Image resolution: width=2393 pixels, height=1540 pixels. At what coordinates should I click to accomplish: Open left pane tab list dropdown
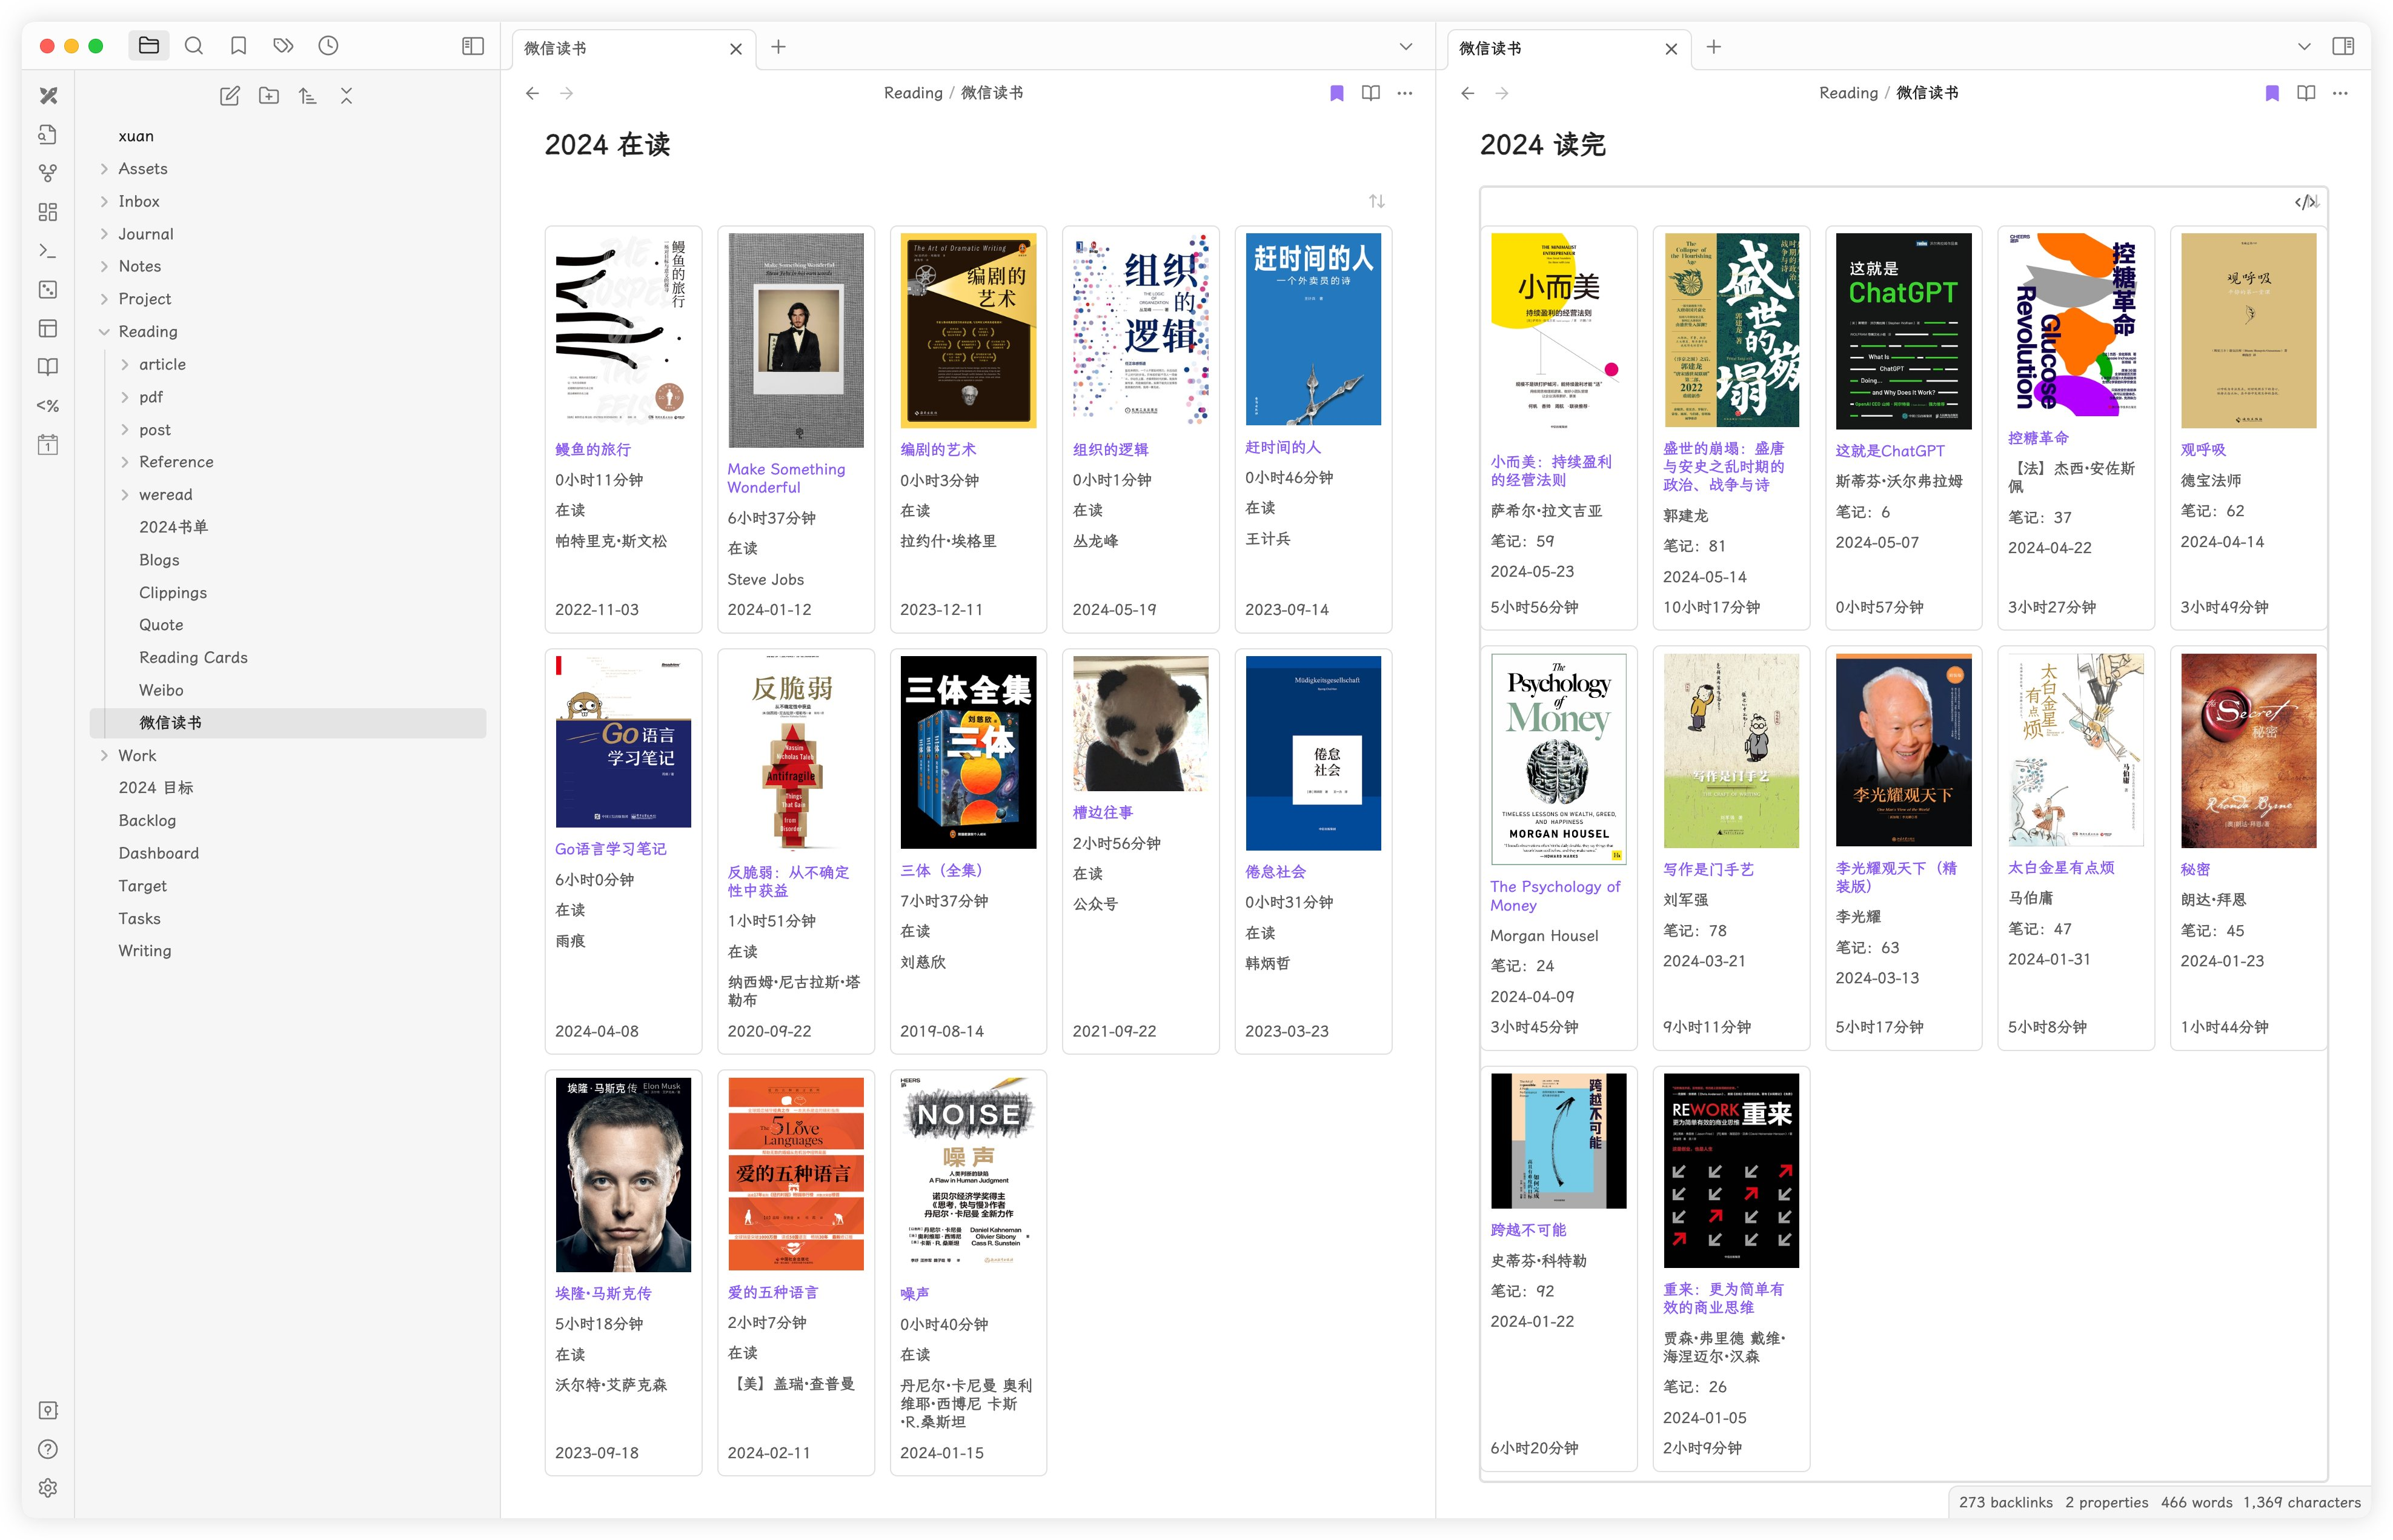(1405, 47)
